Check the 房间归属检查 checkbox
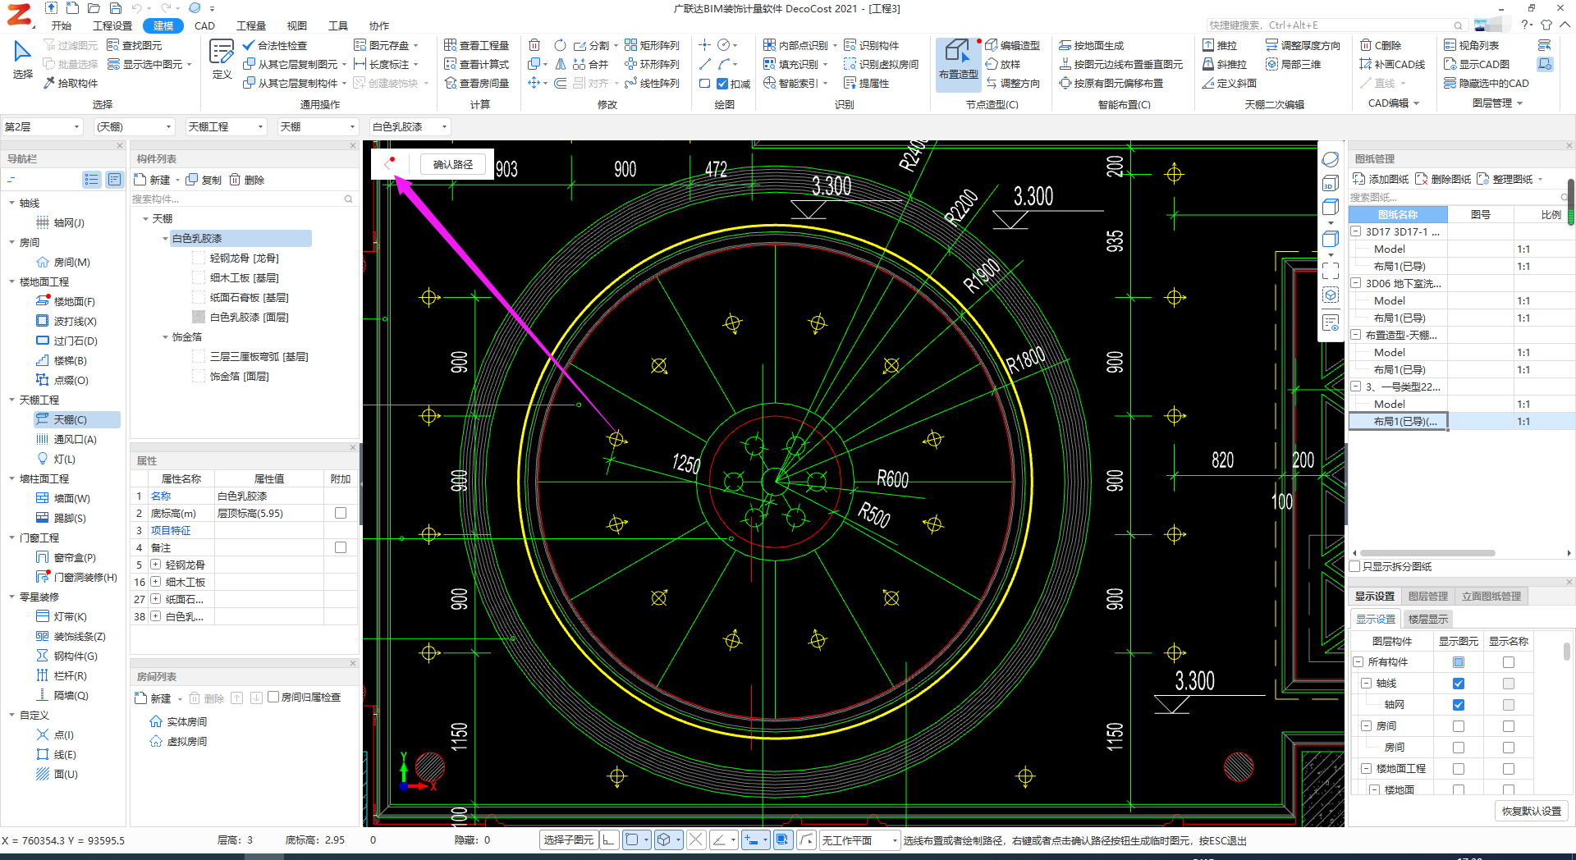This screenshot has width=1576, height=860. click(x=273, y=697)
